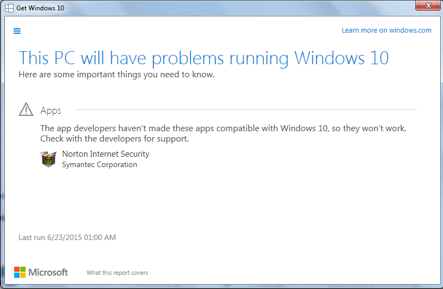The height and width of the screenshot is (289, 443).
Task: Open the hamburger menu icon
Action: pos(17,31)
